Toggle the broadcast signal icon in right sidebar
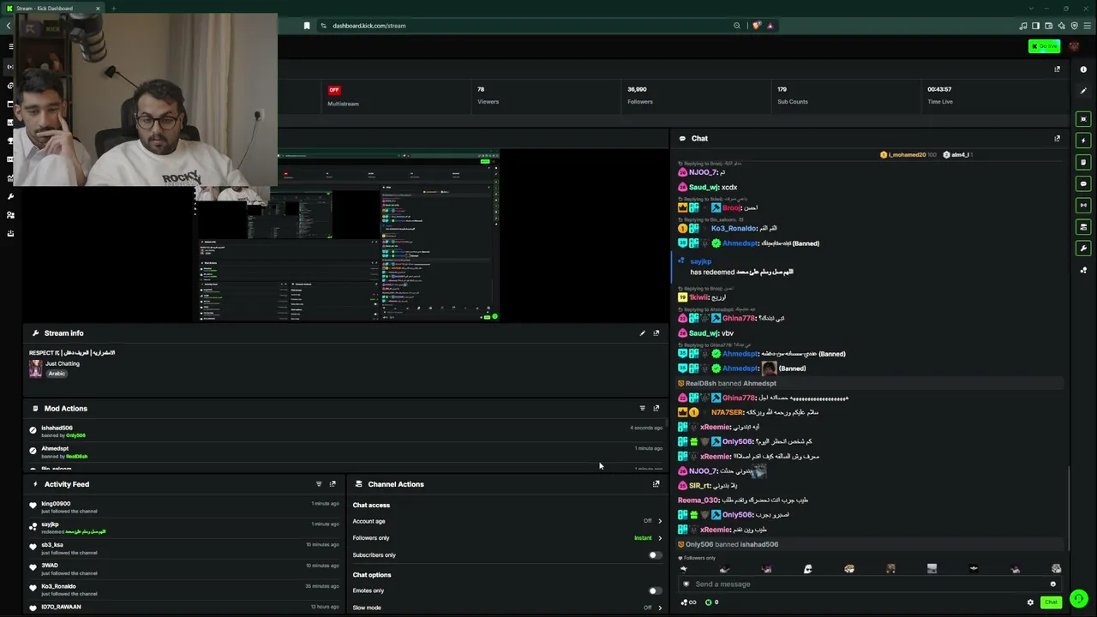The height and width of the screenshot is (617, 1097). pos(1083,206)
